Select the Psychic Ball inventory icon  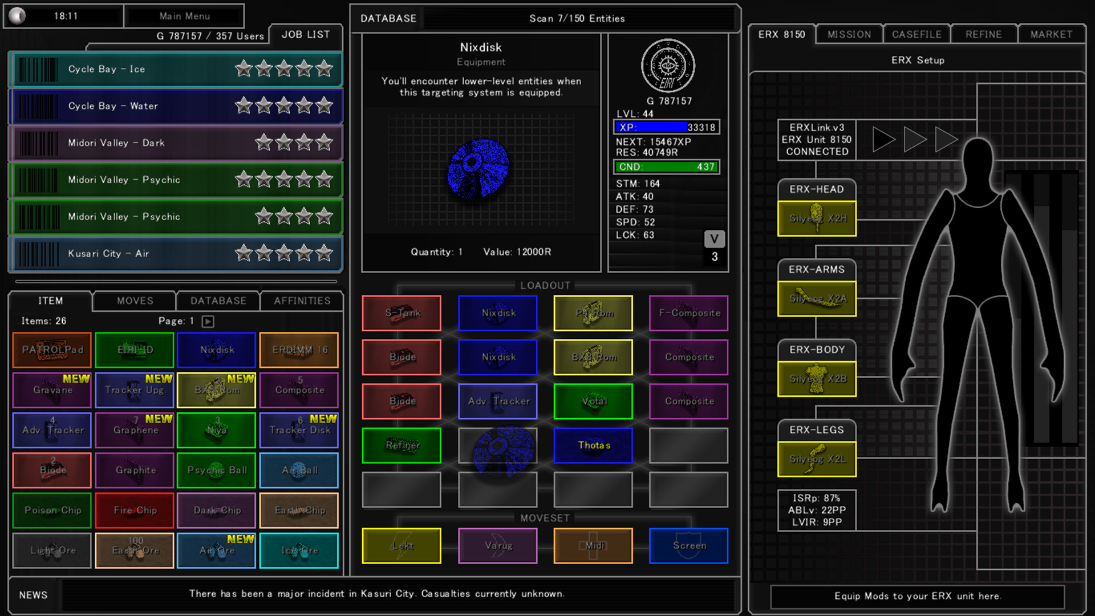click(216, 470)
